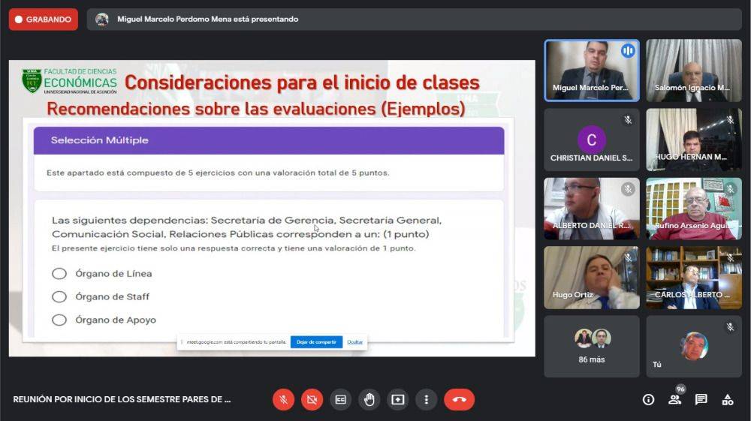Turn on the camera button
This screenshot has width=751, height=421.
point(312,399)
